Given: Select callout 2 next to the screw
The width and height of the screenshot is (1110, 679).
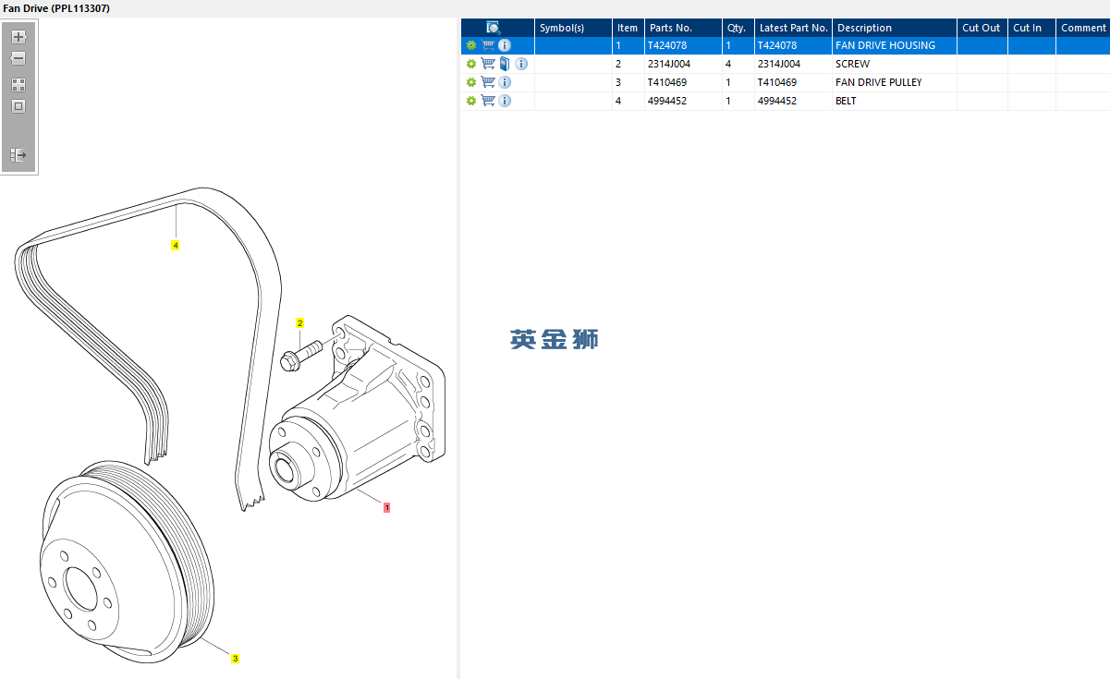Looking at the screenshot, I should (x=299, y=323).
